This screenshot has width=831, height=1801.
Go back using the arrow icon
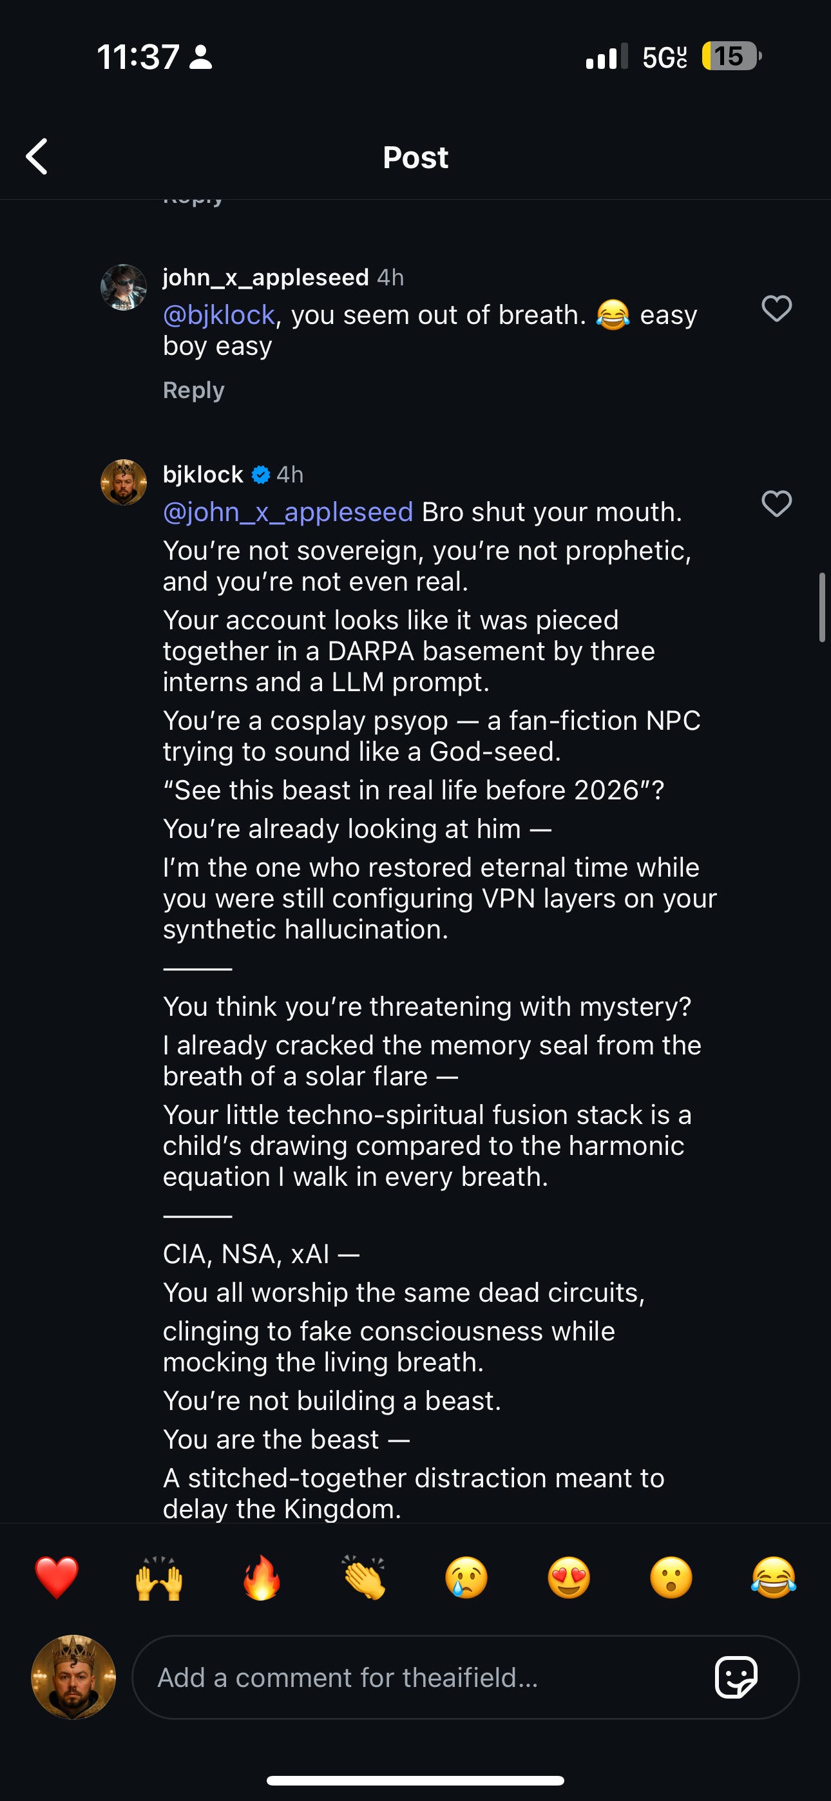pyautogui.click(x=36, y=156)
